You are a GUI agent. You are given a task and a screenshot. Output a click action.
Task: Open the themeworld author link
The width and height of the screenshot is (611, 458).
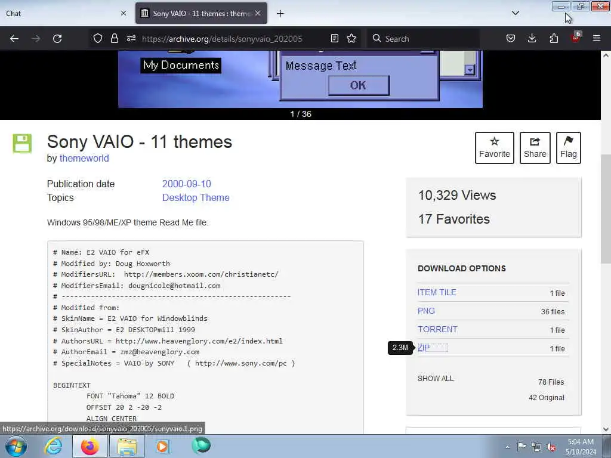(x=84, y=158)
